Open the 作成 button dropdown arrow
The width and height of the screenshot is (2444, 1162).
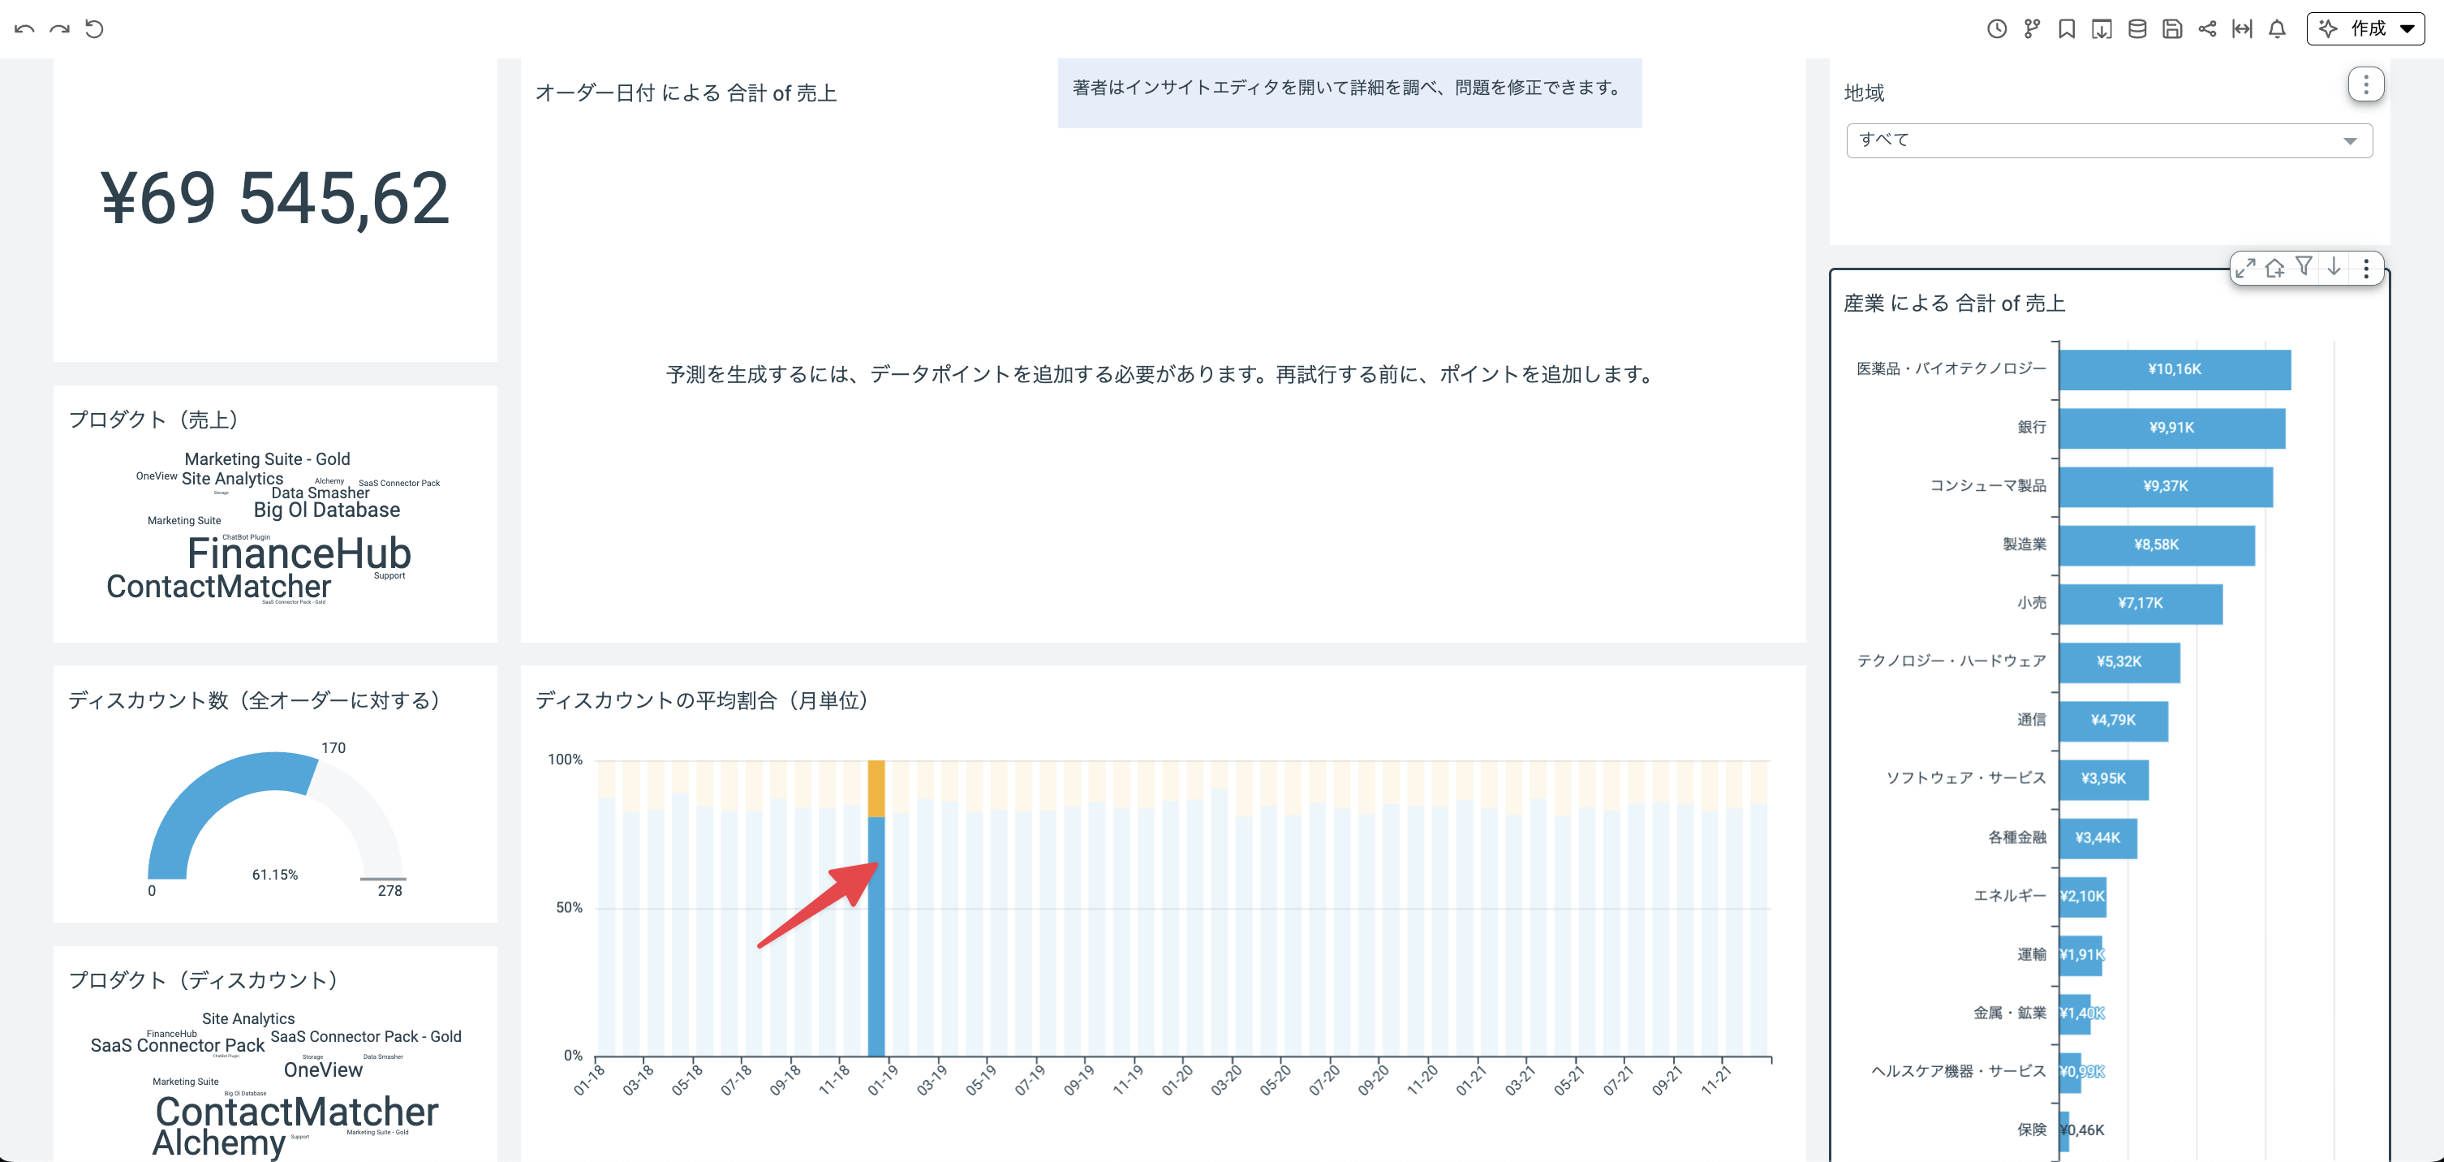pyautogui.click(x=2407, y=29)
